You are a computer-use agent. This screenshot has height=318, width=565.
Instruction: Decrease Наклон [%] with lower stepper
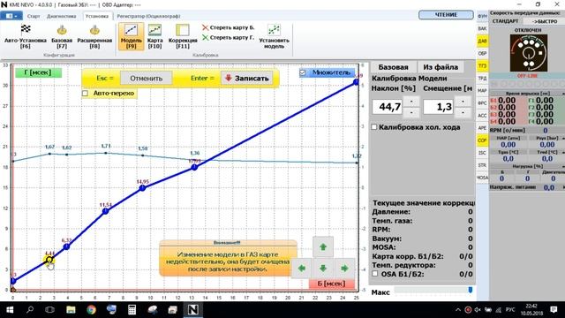(411, 113)
